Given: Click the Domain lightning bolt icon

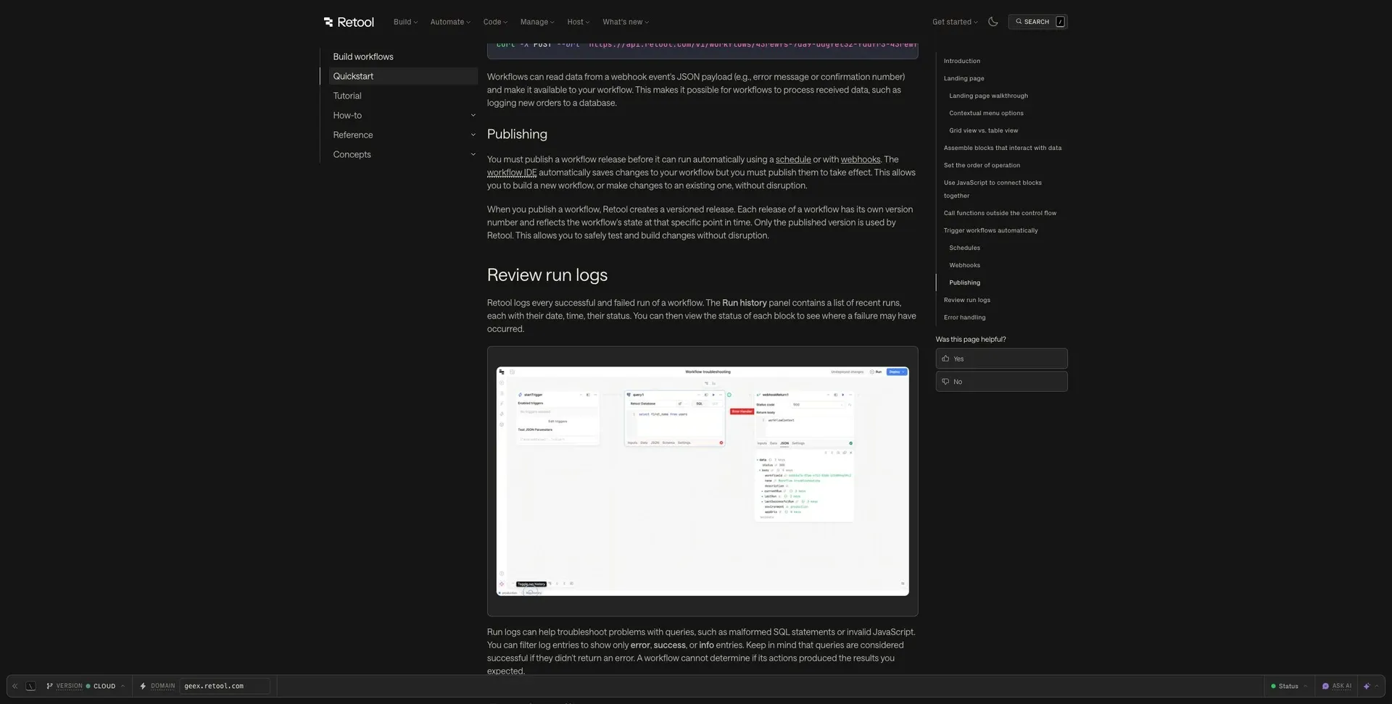Looking at the screenshot, I should tap(143, 686).
